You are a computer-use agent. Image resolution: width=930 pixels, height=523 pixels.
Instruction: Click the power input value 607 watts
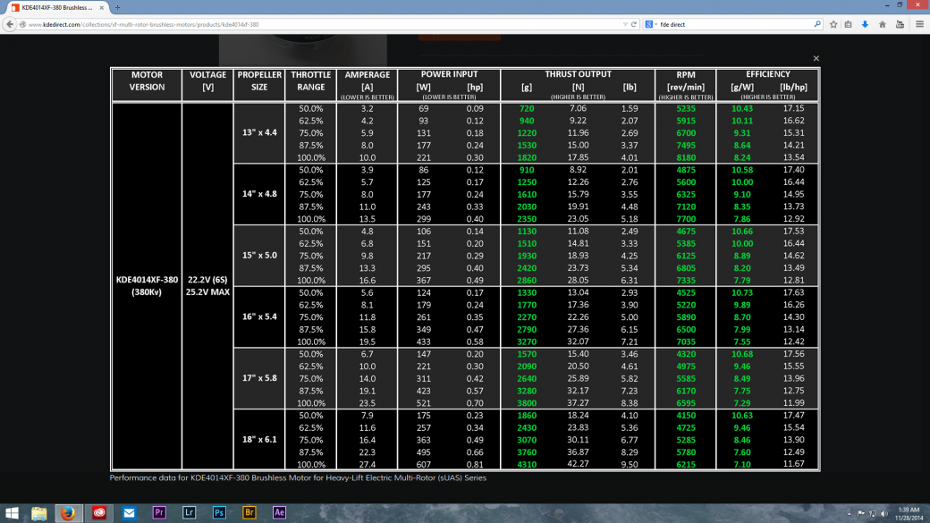click(424, 464)
